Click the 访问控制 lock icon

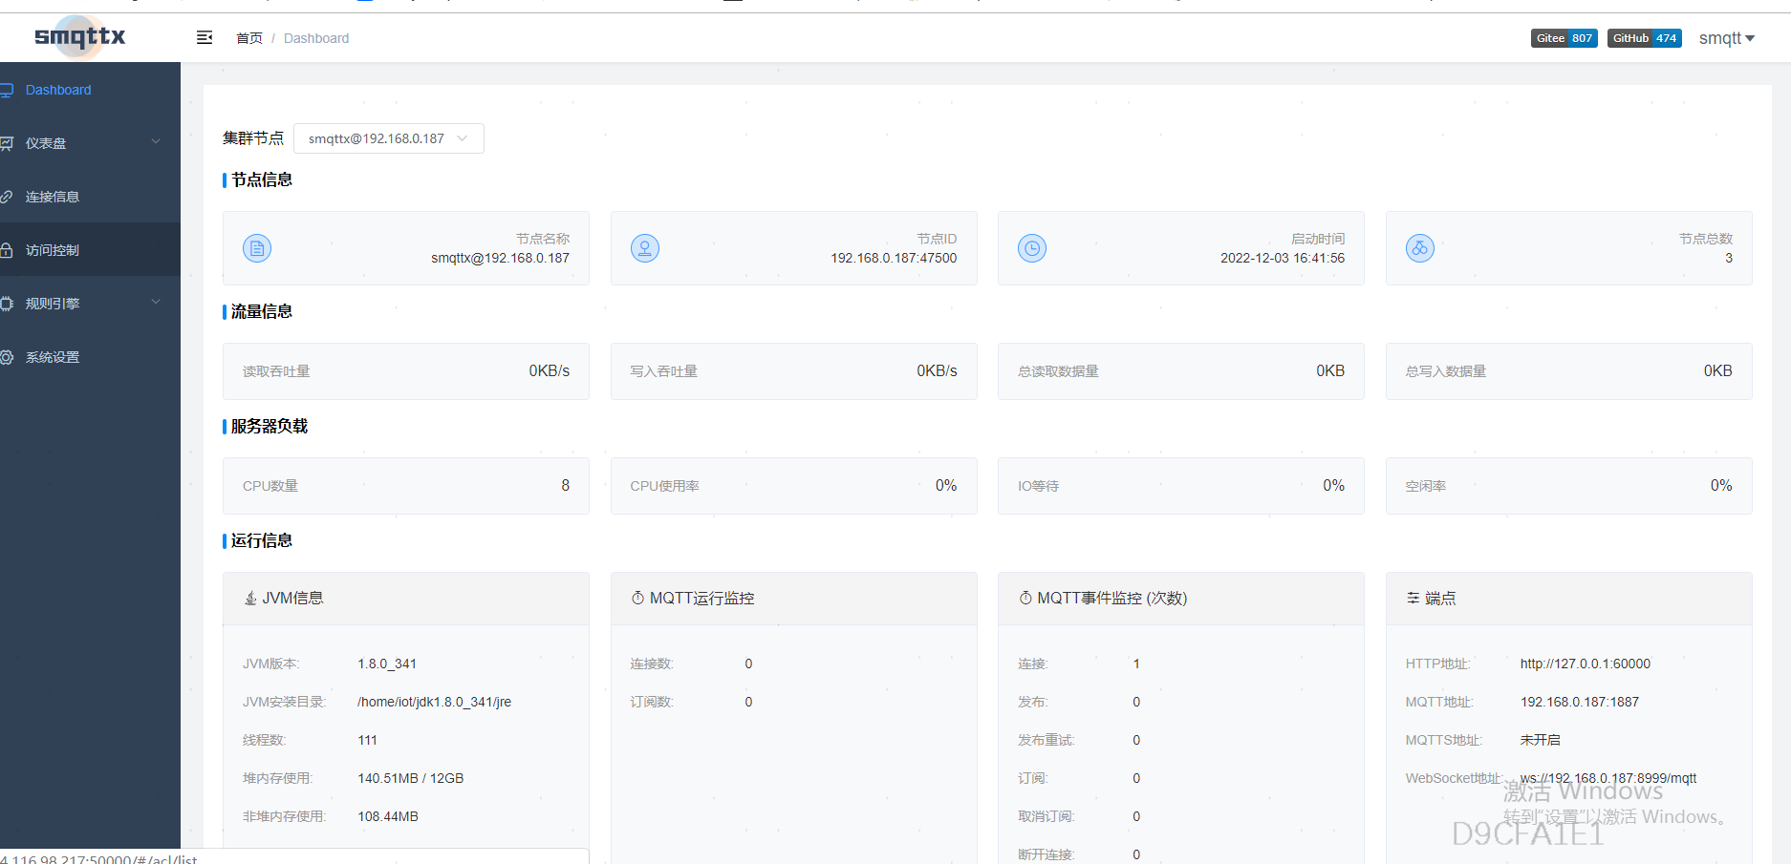point(7,250)
